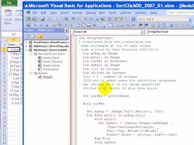Click the Reset stop icon on Standard toolbar
The width and height of the screenshot is (194, 145).
coord(97,19)
